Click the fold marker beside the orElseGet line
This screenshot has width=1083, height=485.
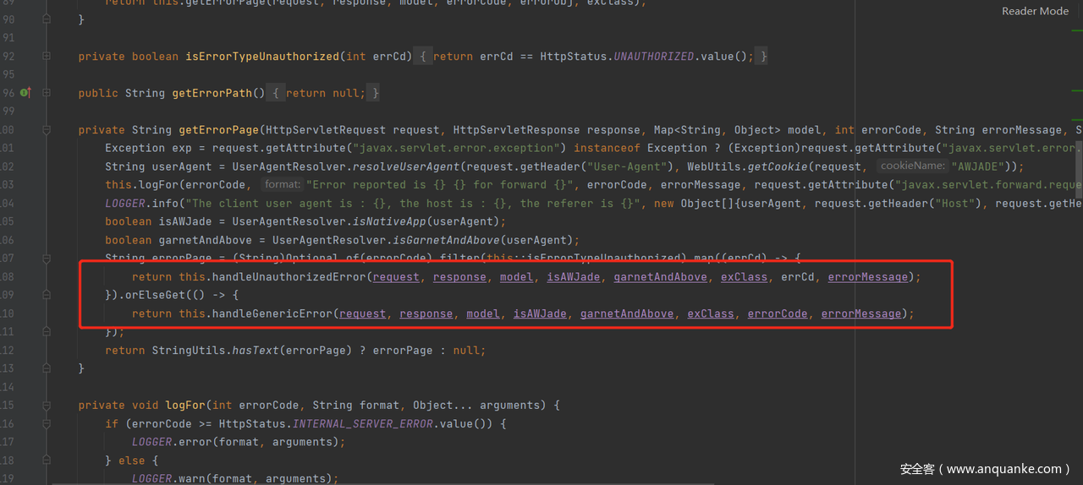pos(47,295)
